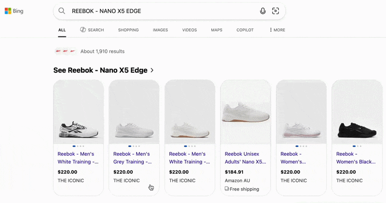Click the pink-soled women's shoe thumbnail

point(301,112)
